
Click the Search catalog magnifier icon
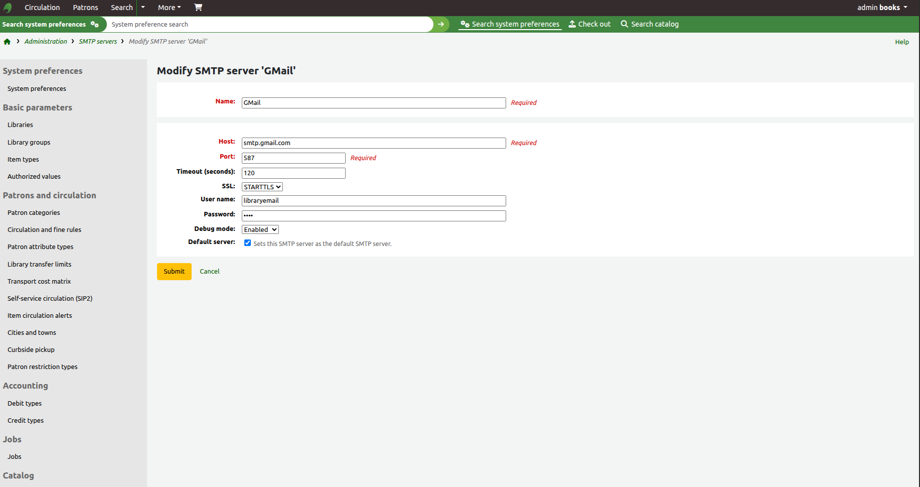[624, 24]
